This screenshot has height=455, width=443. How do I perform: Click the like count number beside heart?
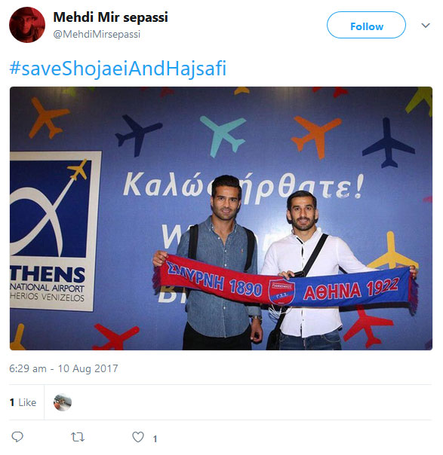(x=155, y=438)
